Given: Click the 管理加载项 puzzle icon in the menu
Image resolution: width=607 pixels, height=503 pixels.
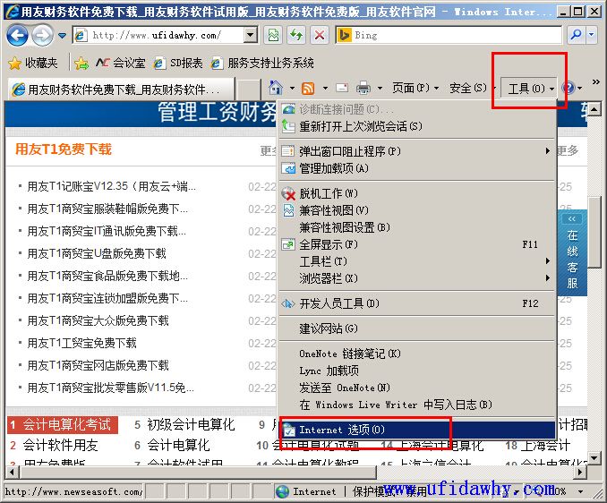Looking at the screenshot, I should point(288,168).
